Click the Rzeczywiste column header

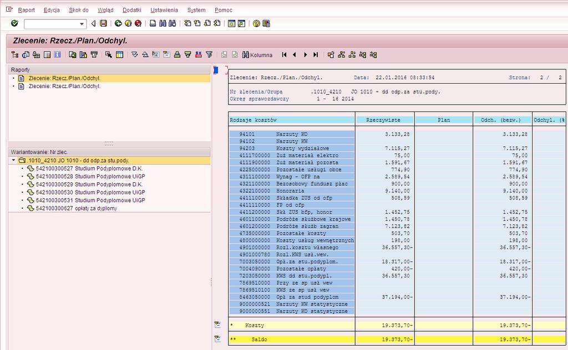point(385,120)
